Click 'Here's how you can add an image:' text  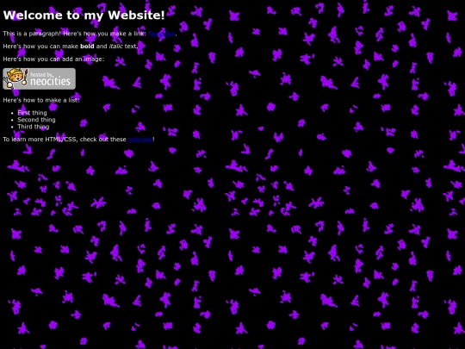point(53,59)
